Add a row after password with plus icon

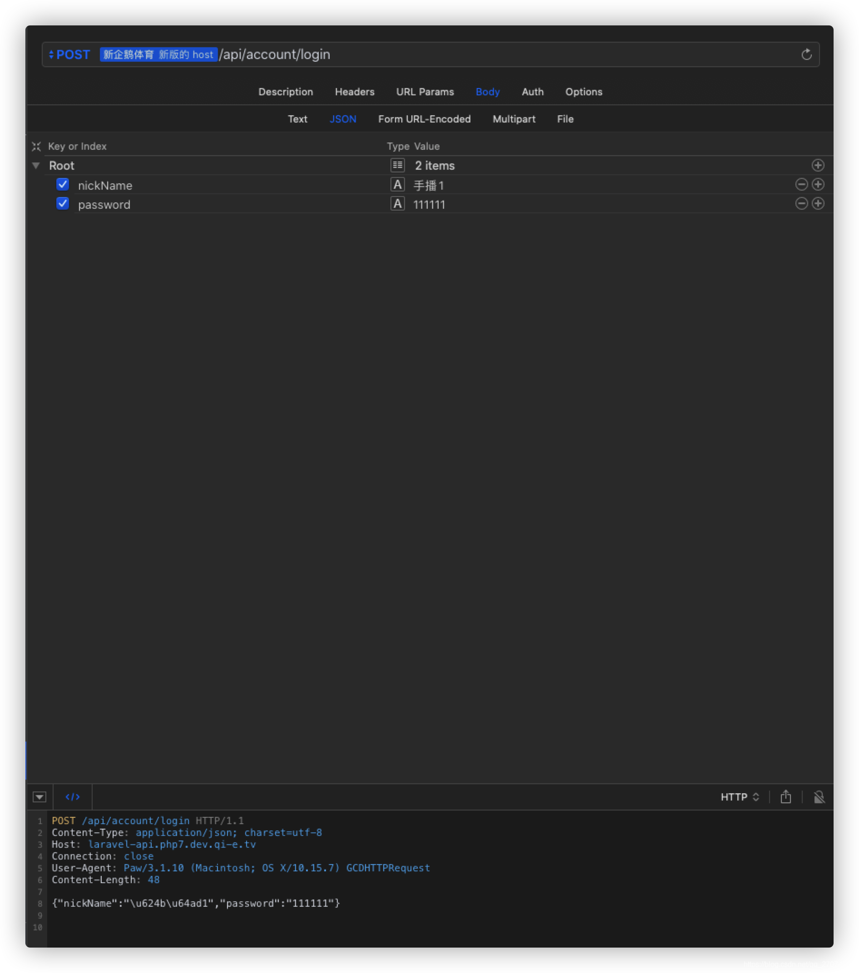click(818, 204)
